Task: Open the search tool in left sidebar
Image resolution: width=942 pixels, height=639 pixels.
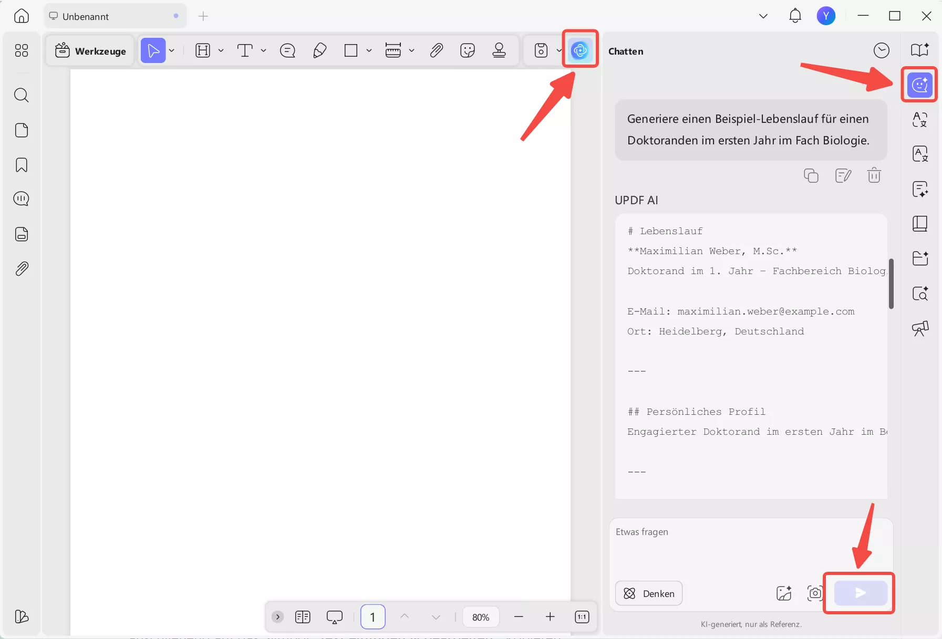Action: [22, 95]
